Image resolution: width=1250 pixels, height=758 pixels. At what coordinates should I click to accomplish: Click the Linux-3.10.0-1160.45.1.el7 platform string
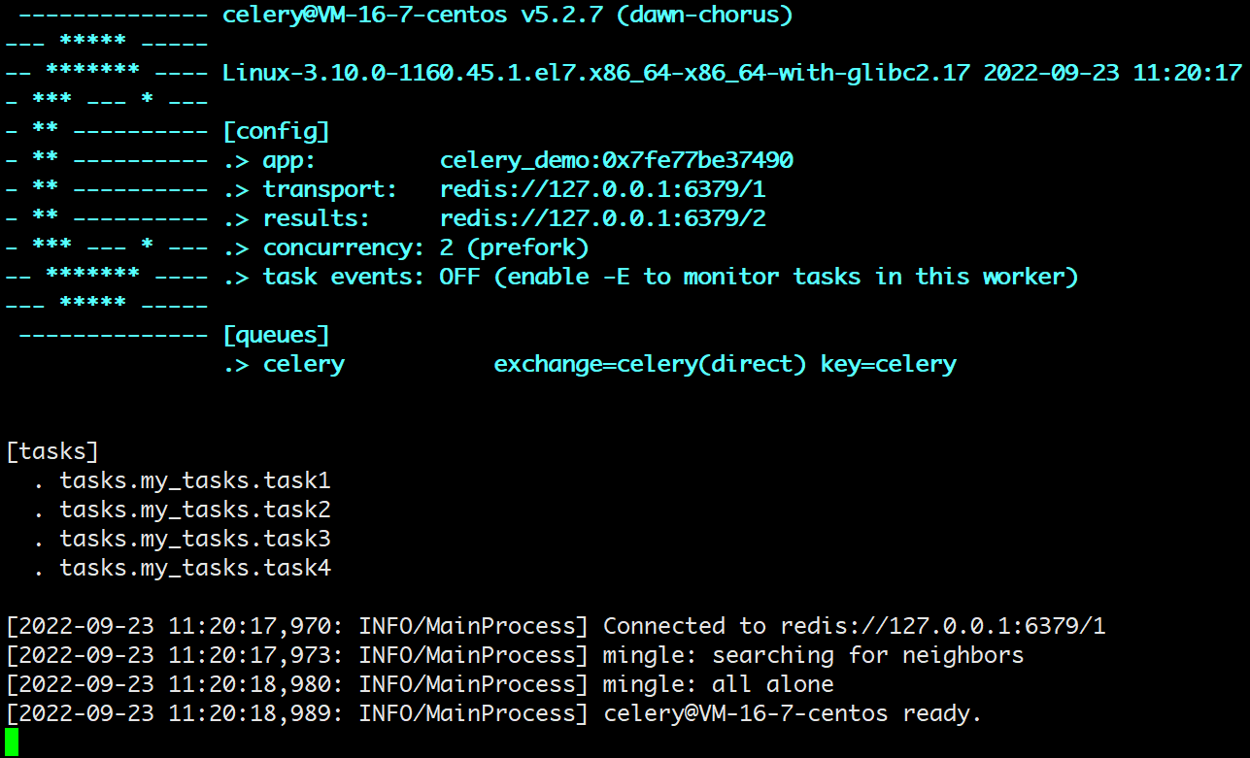pyautogui.click(x=596, y=73)
